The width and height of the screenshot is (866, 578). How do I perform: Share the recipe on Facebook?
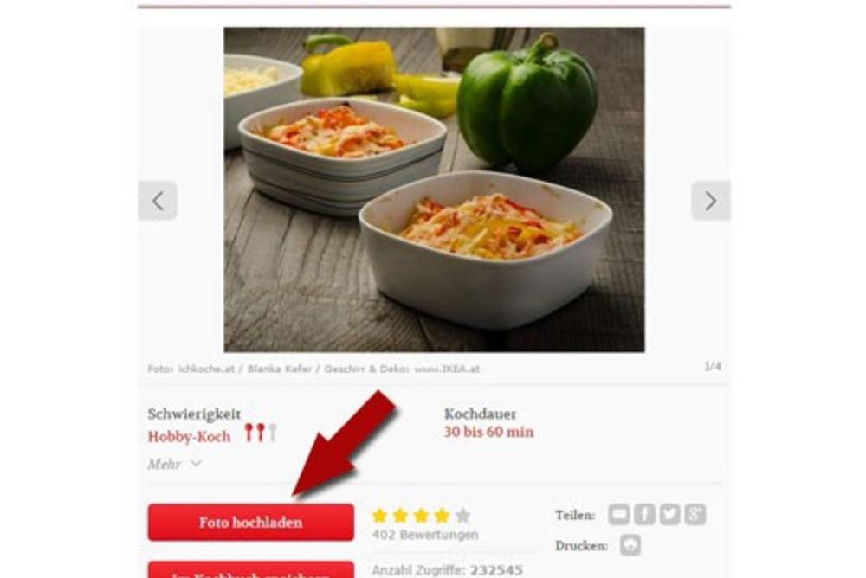pyautogui.click(x=644, y=515)
